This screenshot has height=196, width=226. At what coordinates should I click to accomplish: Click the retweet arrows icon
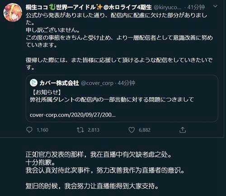click(x=80, y=130)
